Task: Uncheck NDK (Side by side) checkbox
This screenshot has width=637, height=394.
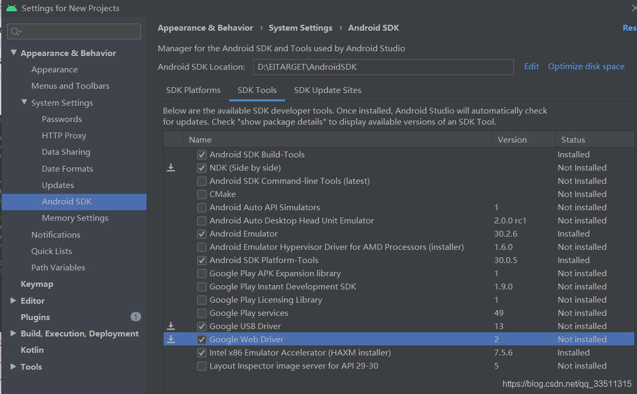Action: (202, 168)
